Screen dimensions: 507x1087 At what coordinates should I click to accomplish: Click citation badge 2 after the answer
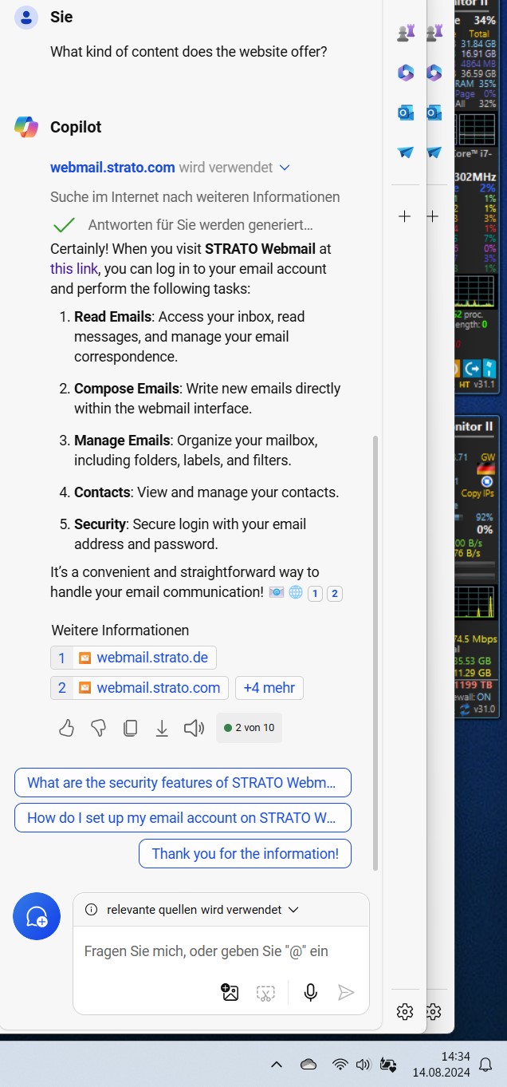point(335,593)
